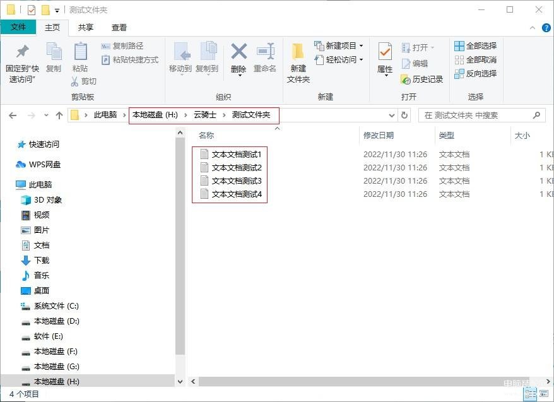Click the file list horizontal scrollbar
This screenshot has height=402, width=554.
(365, 382)
